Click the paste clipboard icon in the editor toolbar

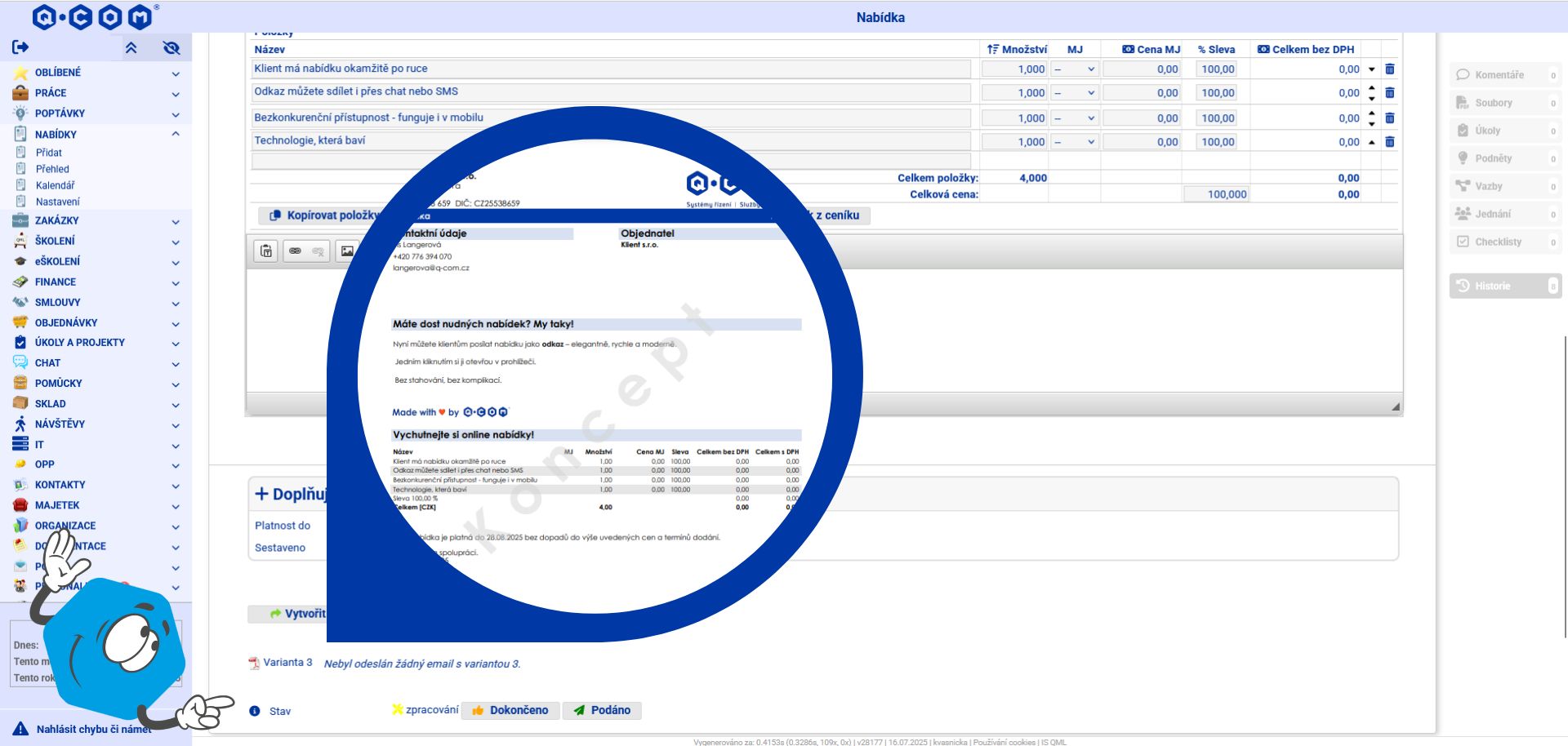point(266,251)
